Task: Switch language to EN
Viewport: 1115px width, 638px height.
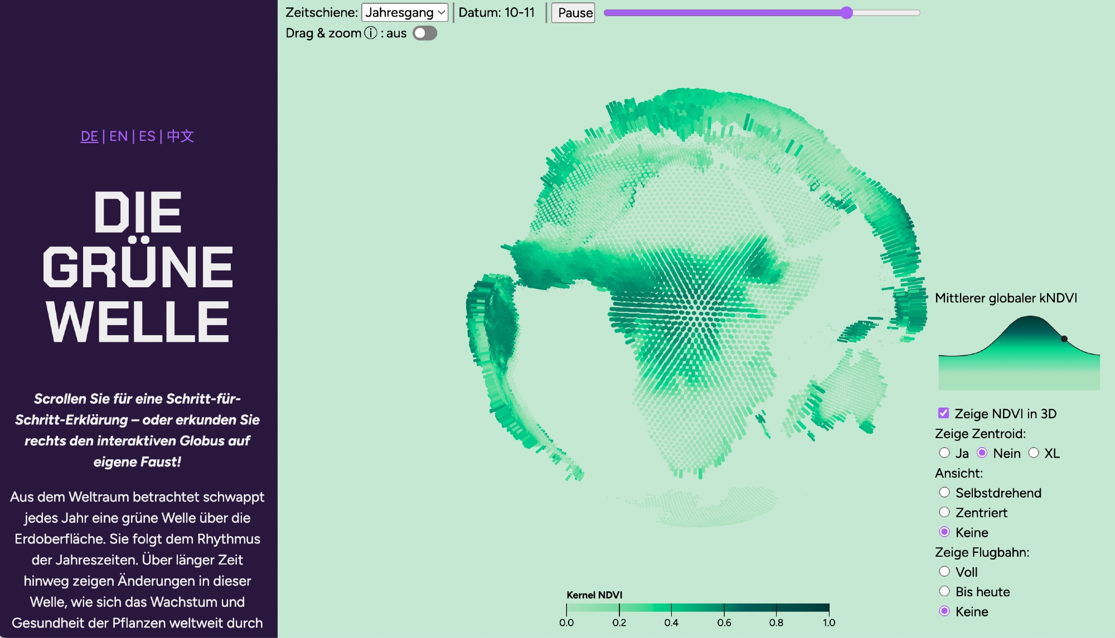Action: 118,136
